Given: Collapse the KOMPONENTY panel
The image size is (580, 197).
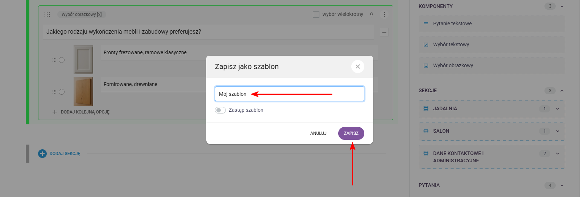Looking at the screenshot, I should pos(562,6).
